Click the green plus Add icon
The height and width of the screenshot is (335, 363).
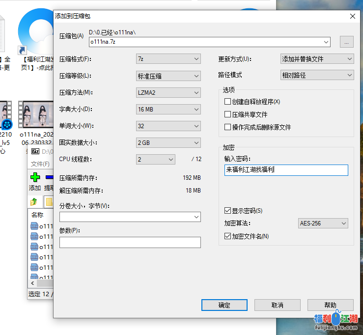(x=34, y=177)
